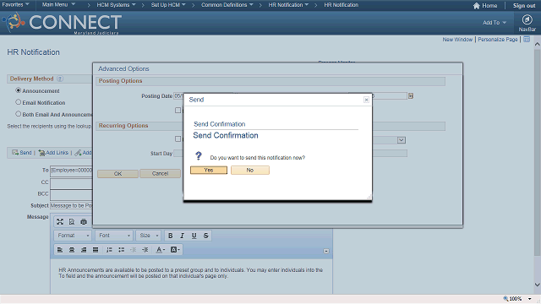541x304 pixels.
Task: Click No in Send Confirmation
Action: click(x=250, y=170)
